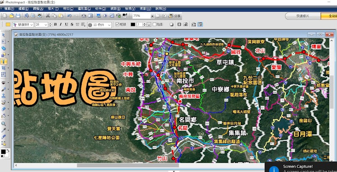Select the Red-eye removal eye tool
This screenshot has width=337, height=172.
pos(3,83)
